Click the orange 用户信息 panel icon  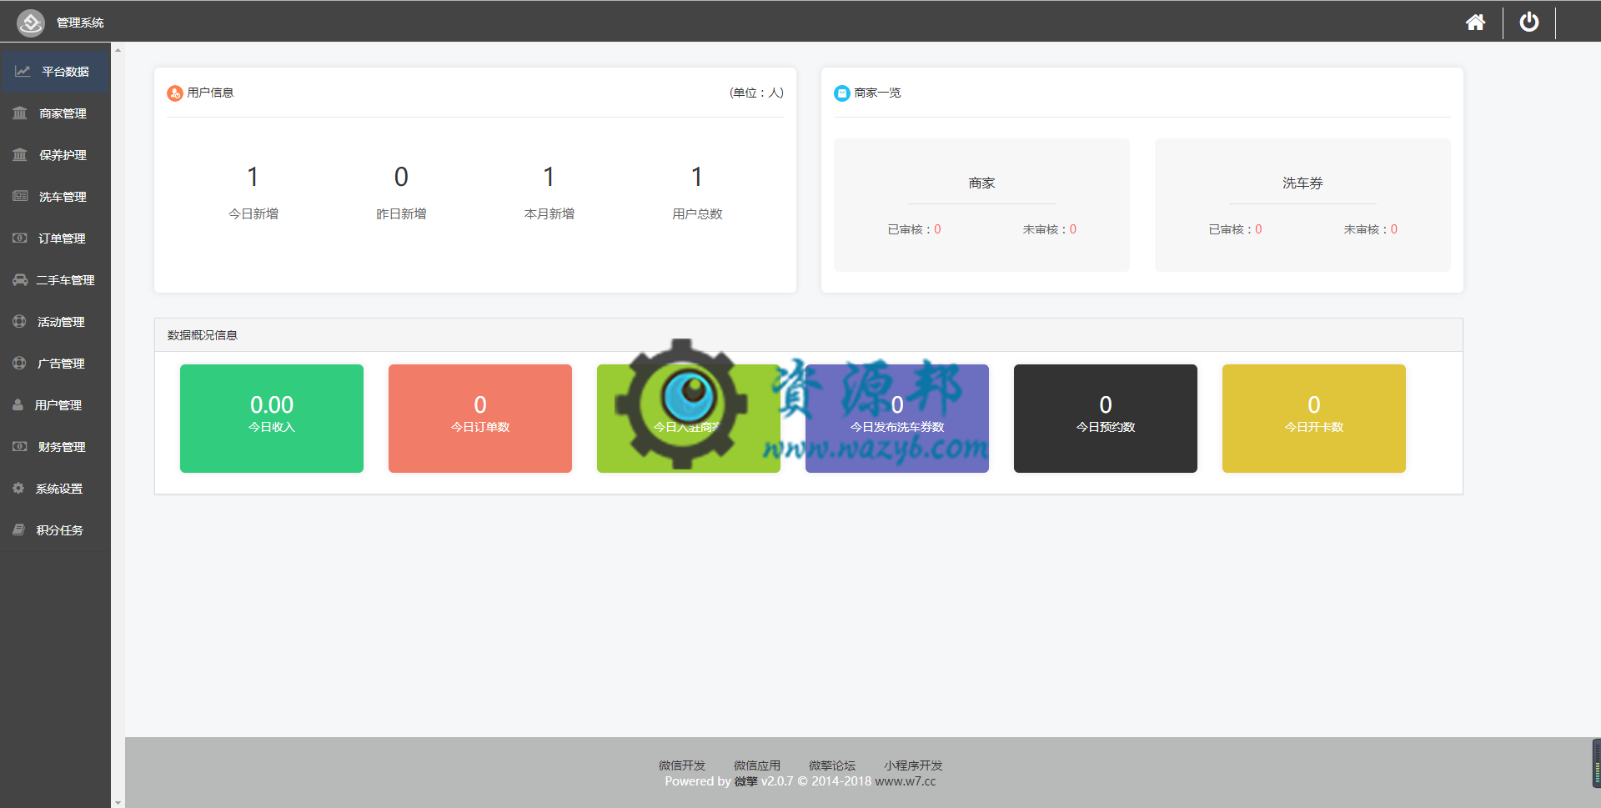[x=175, y=93]
